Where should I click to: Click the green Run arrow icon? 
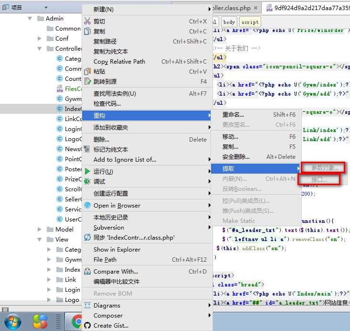click(87, 171)
